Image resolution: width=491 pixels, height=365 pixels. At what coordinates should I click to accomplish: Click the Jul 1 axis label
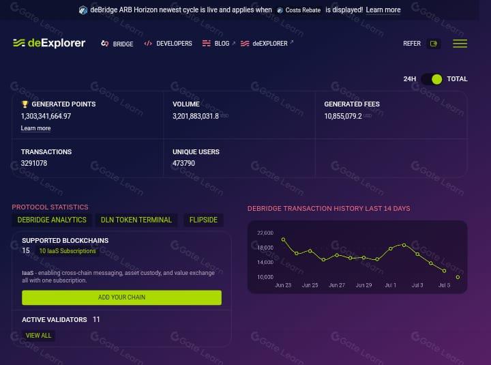tap(391, 285)
